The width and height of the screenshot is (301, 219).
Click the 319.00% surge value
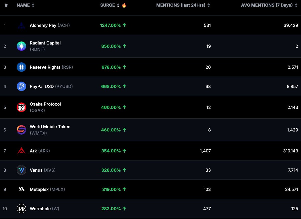click(x=112, y=189)
